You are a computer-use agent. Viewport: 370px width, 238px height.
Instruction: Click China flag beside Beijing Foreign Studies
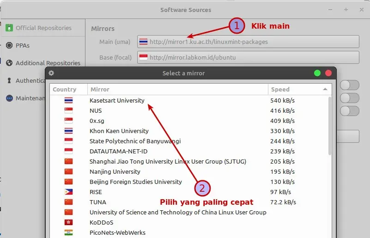click(69, 182)
